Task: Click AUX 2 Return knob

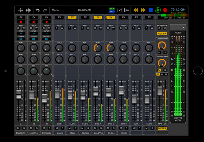Action: pyautogui.click(x=162, y=63)
